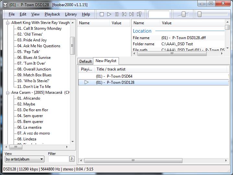The image size is (233, 175).
Task: Click the properties panel Value column header
Action: click(x=192, y=23)
